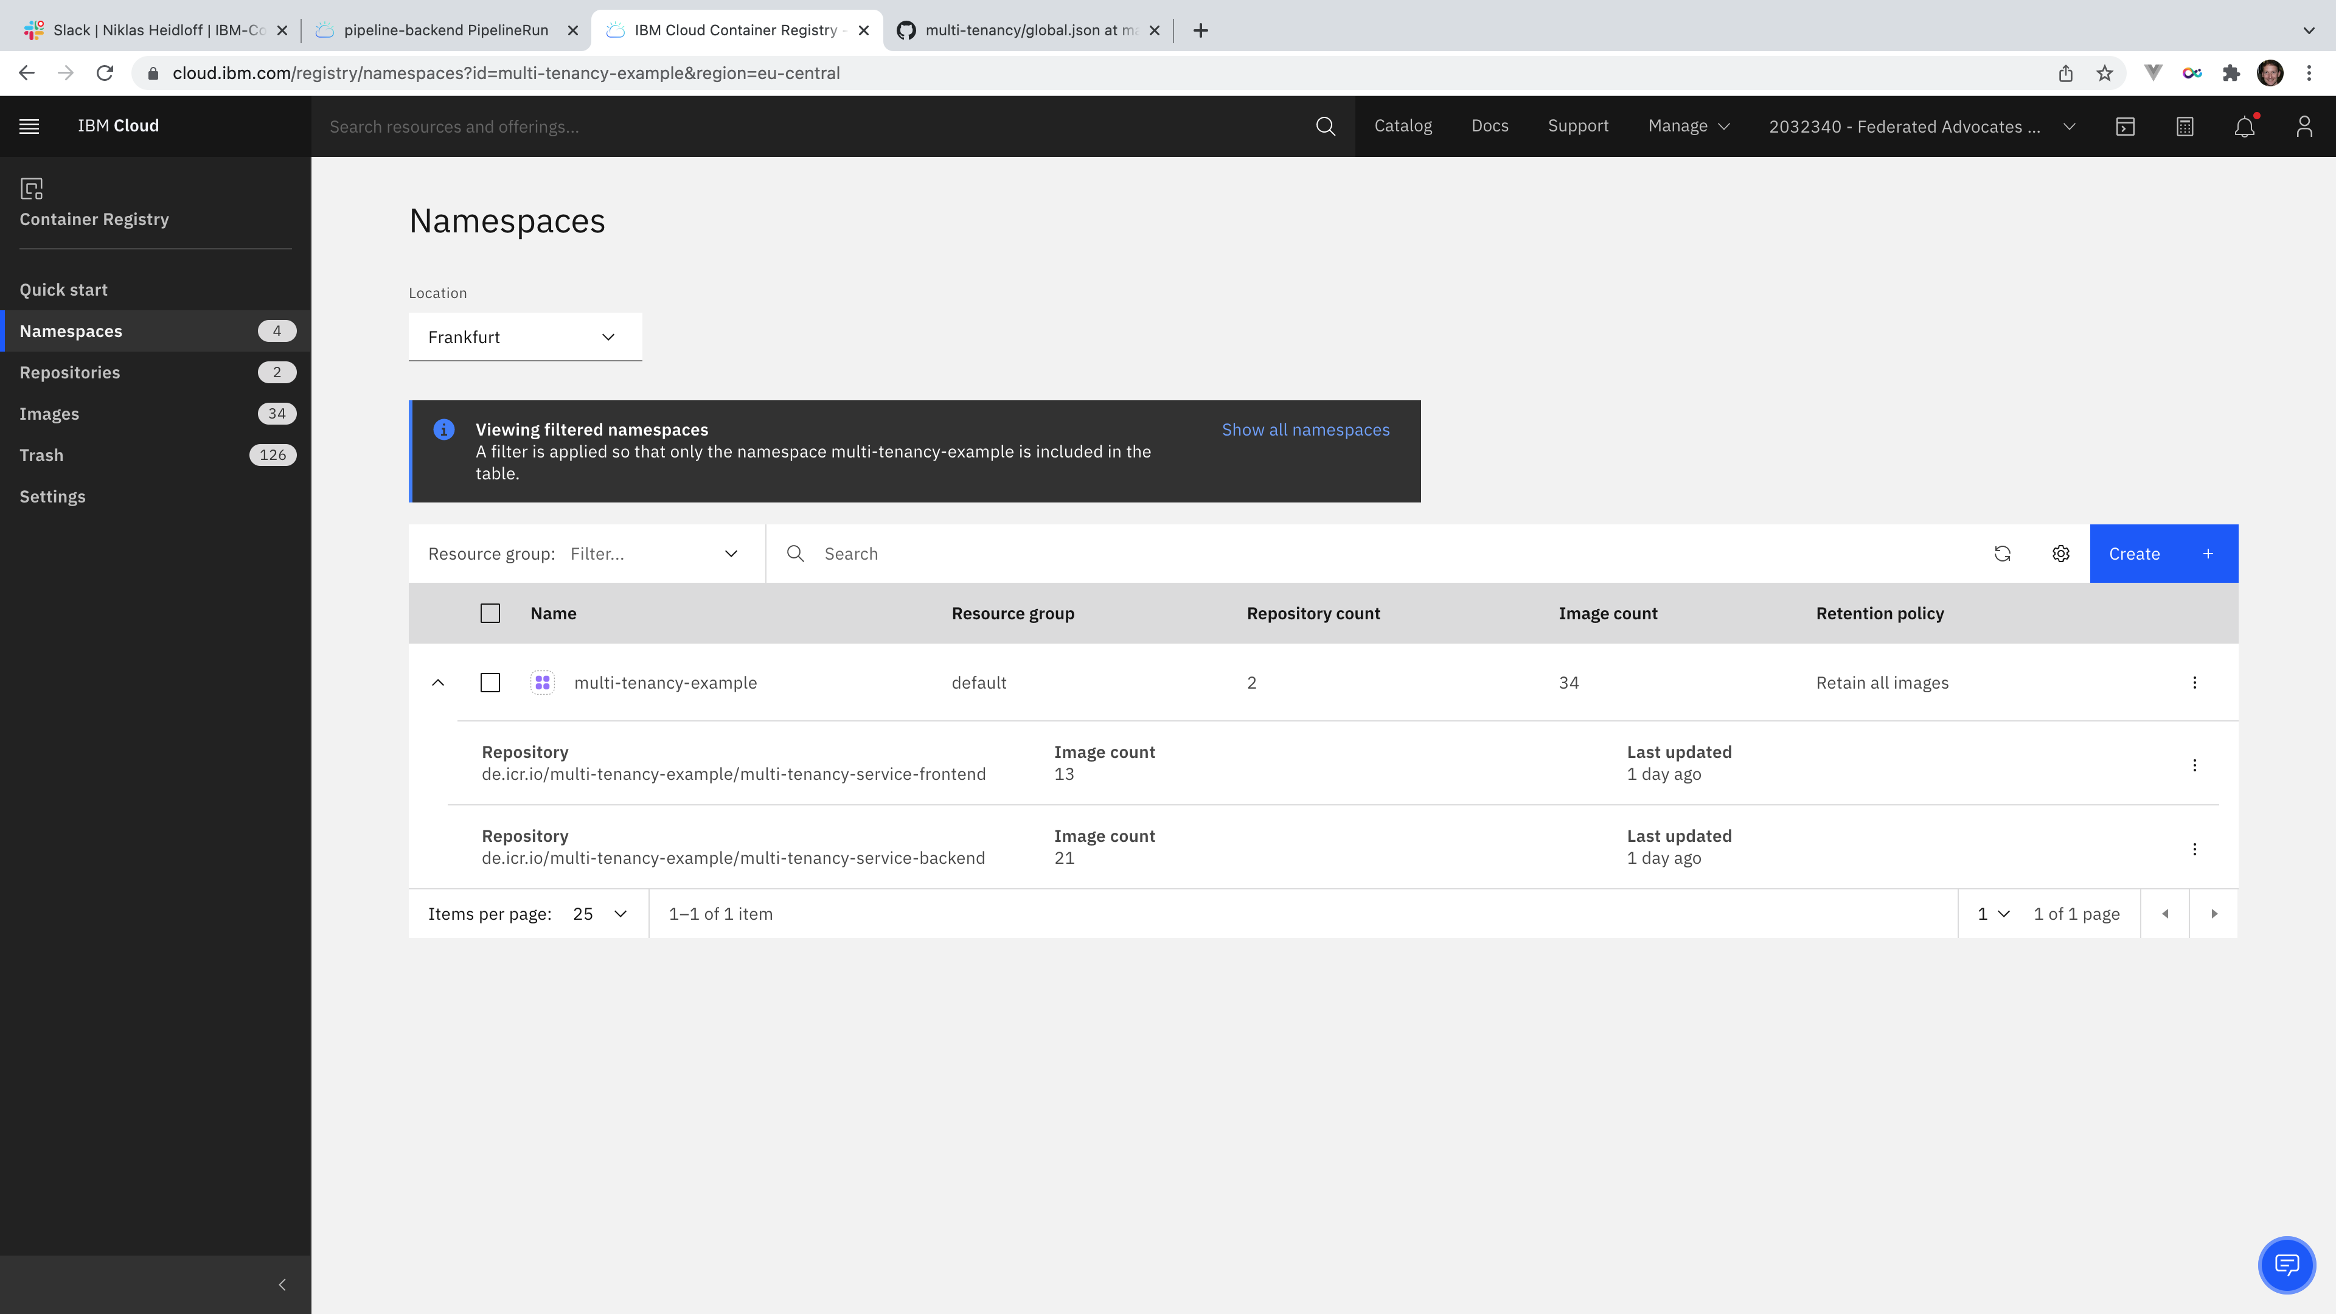
Task: Open the IBM Cloud hamburger navigation menu
Action: coord(29,126)
